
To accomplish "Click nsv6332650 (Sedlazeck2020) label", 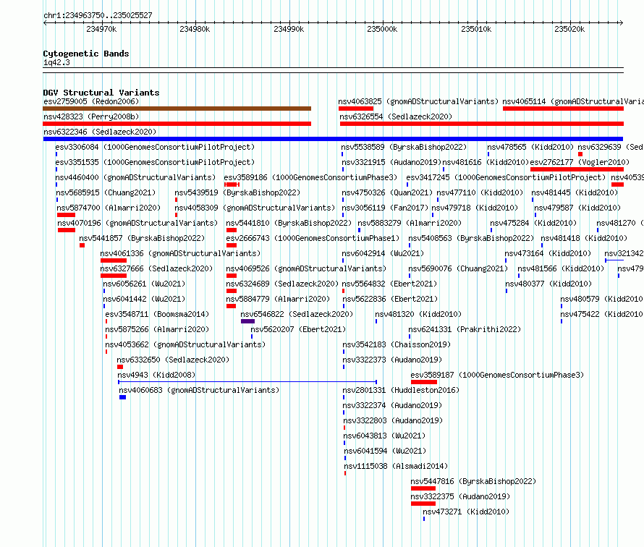I will coord(173,360).
